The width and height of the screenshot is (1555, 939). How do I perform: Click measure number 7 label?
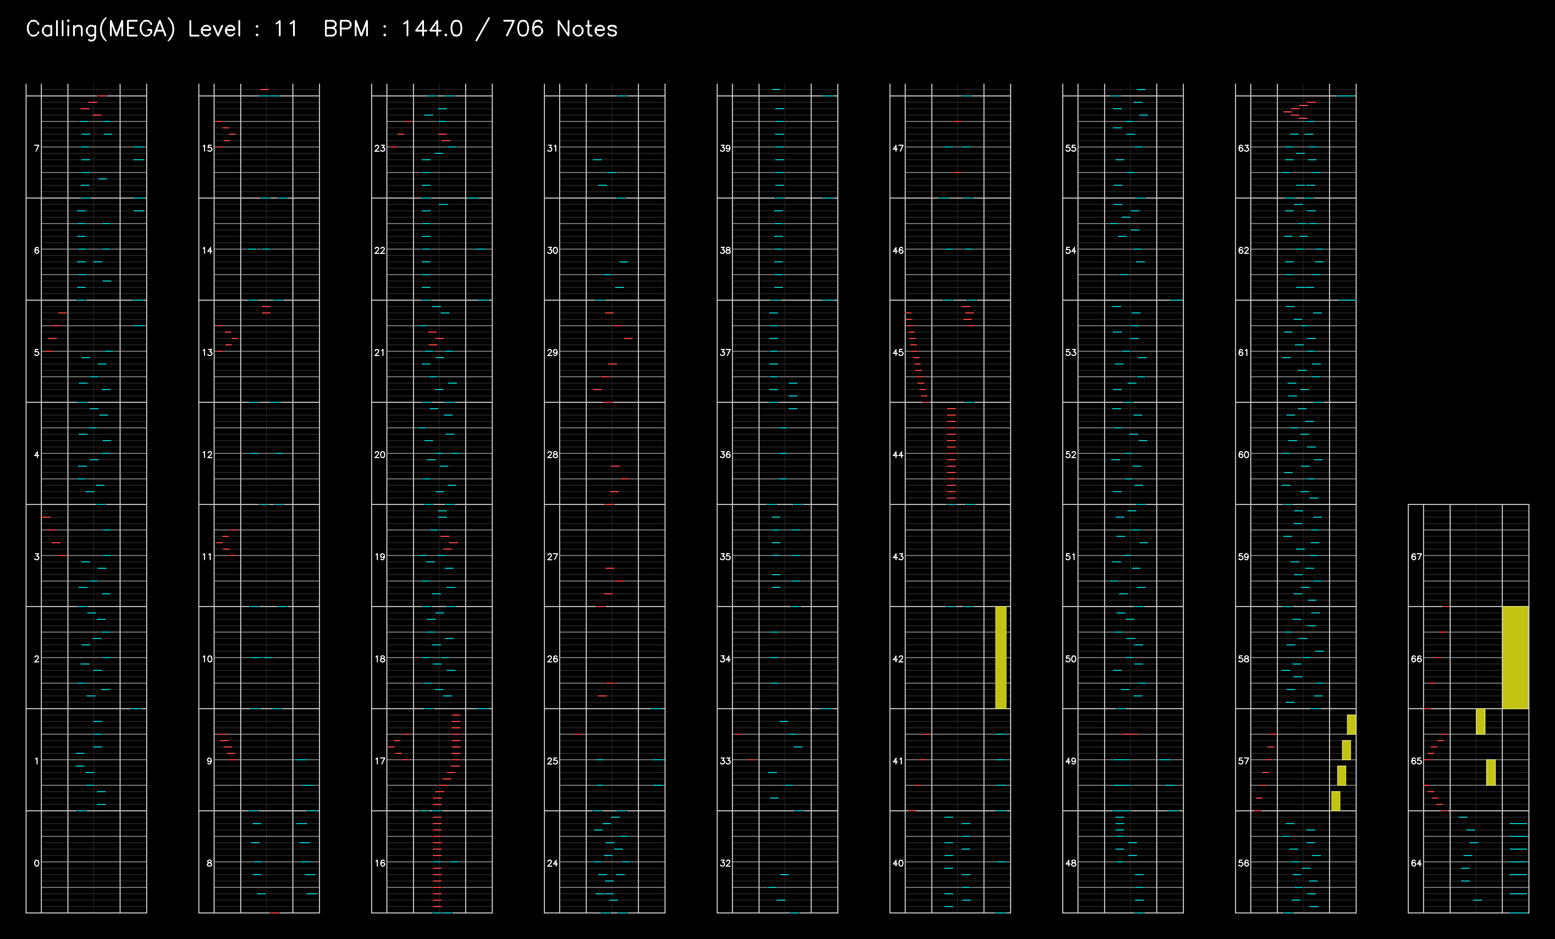pos(36,148)
